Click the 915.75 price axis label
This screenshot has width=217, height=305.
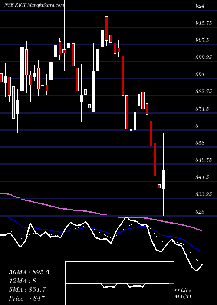click(203, 23)
